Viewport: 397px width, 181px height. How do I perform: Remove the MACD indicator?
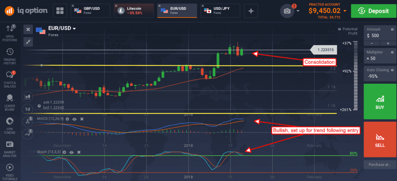click(x=82, y=119)
